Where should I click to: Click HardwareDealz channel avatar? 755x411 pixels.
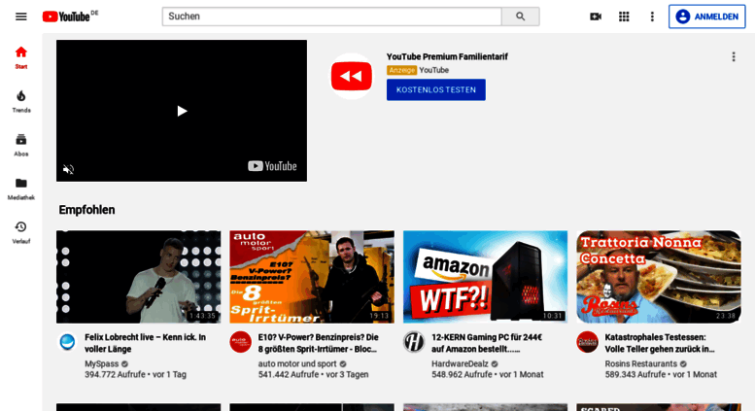point(414,342)
